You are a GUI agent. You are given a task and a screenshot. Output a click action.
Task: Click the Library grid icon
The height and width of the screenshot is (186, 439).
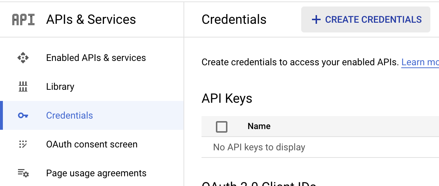pos(23,87)
